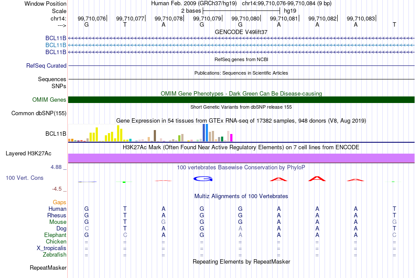
Task: Click the OMIM Genes side label
Action: [49, 100]
